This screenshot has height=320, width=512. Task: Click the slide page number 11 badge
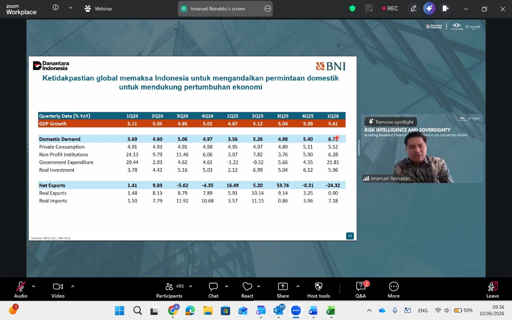pyautogui.click(x=350, y=236)
